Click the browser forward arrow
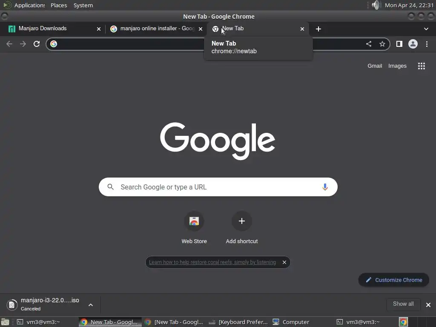This screenshot has height=327, width=436. pos(23,44)
